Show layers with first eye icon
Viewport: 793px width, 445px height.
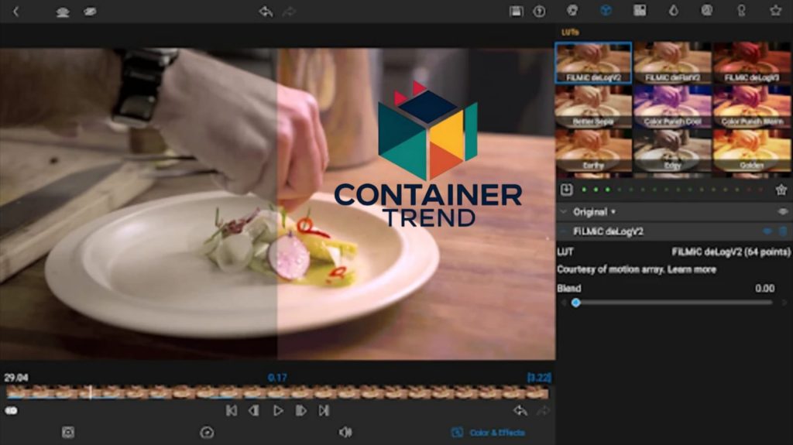[x=63, y=12]
